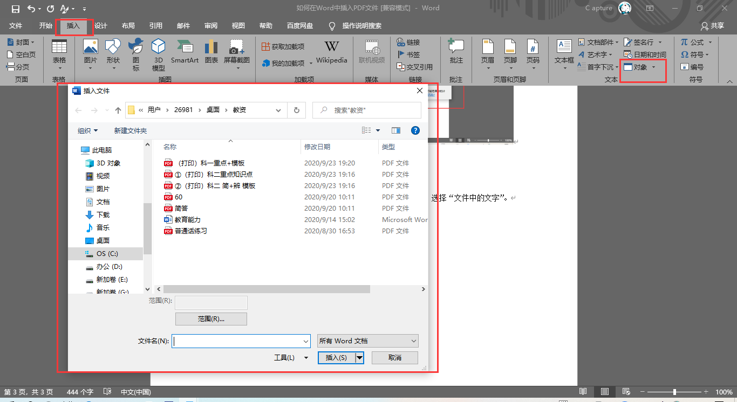Switch to the 布局 layout tab
The width and height of the screenshot is (737, 402).
[x=128, y=25]
